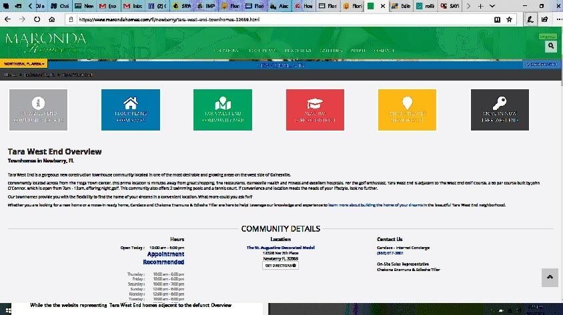
Task: Click the site search magnifier icon
Action: 550,46
